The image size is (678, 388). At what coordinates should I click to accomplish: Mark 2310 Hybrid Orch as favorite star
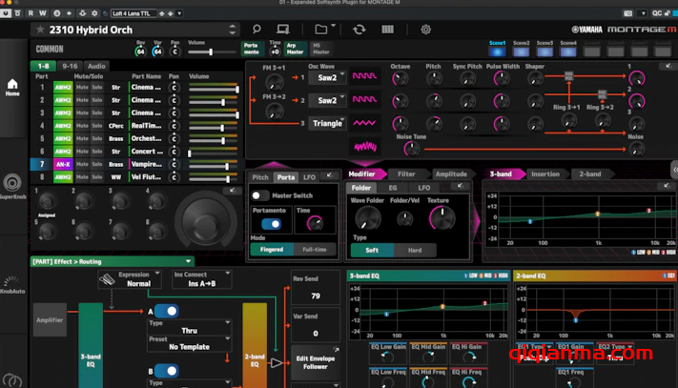point(40,30)
